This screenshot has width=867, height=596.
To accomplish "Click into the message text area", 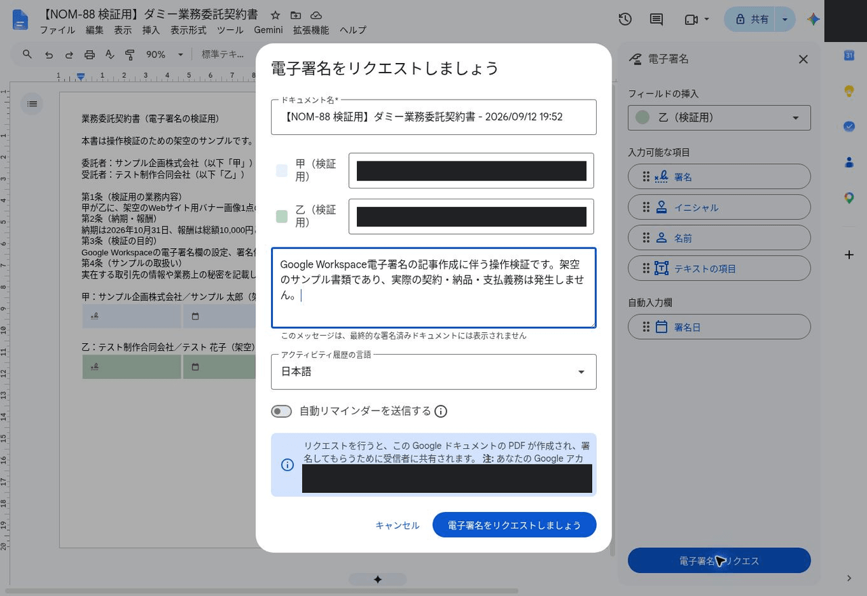I will click(433, 287).
